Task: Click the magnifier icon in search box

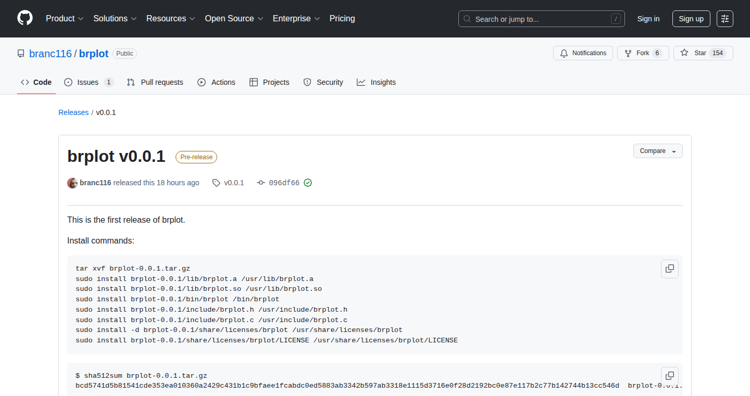Action: (x=467, y=19)
